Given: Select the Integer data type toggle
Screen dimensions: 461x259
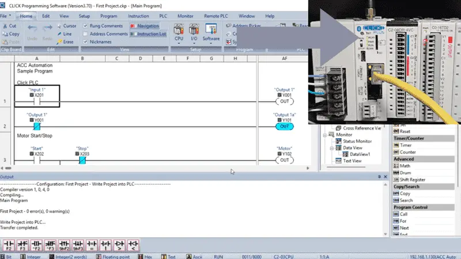Looking at the screenshot, I should point(31,257).
